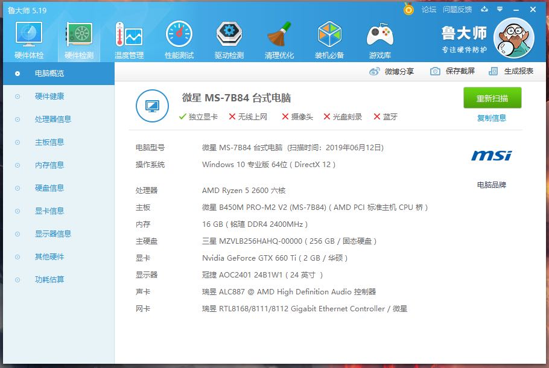Click the circular desktop computer icon
This screenshot has height=368, width=549.
click(152, 106)
